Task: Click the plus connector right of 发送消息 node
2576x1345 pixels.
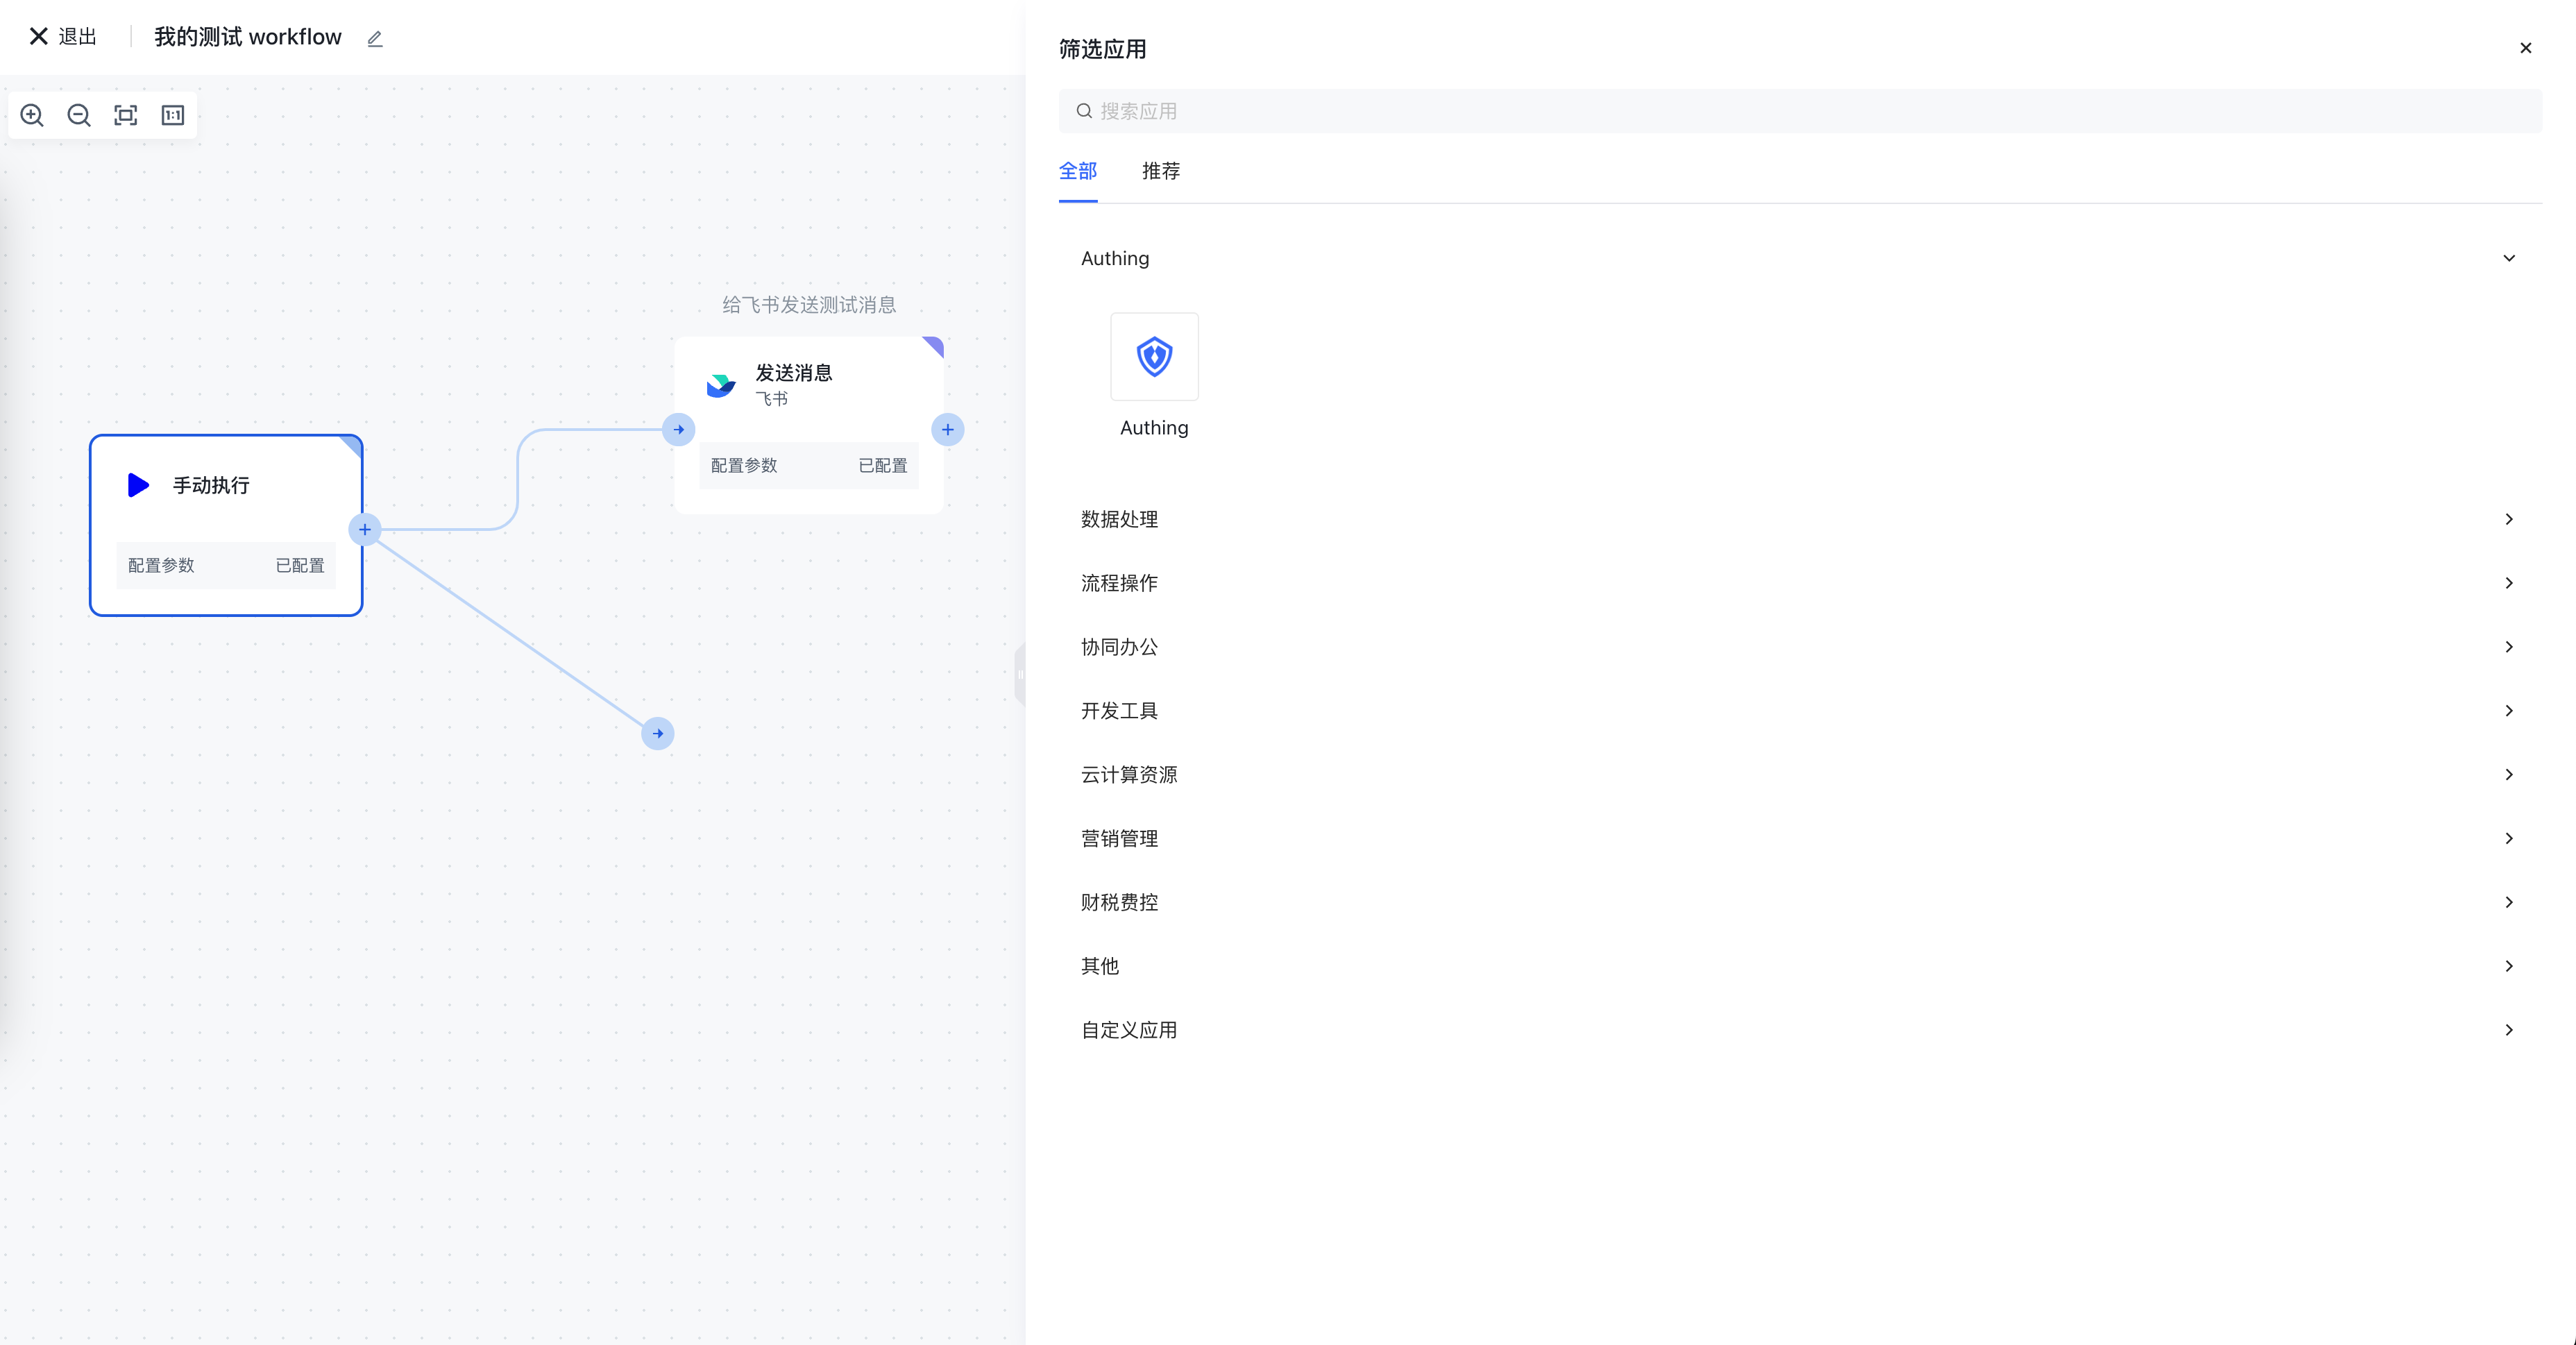Action: click(x=947, y=430)
